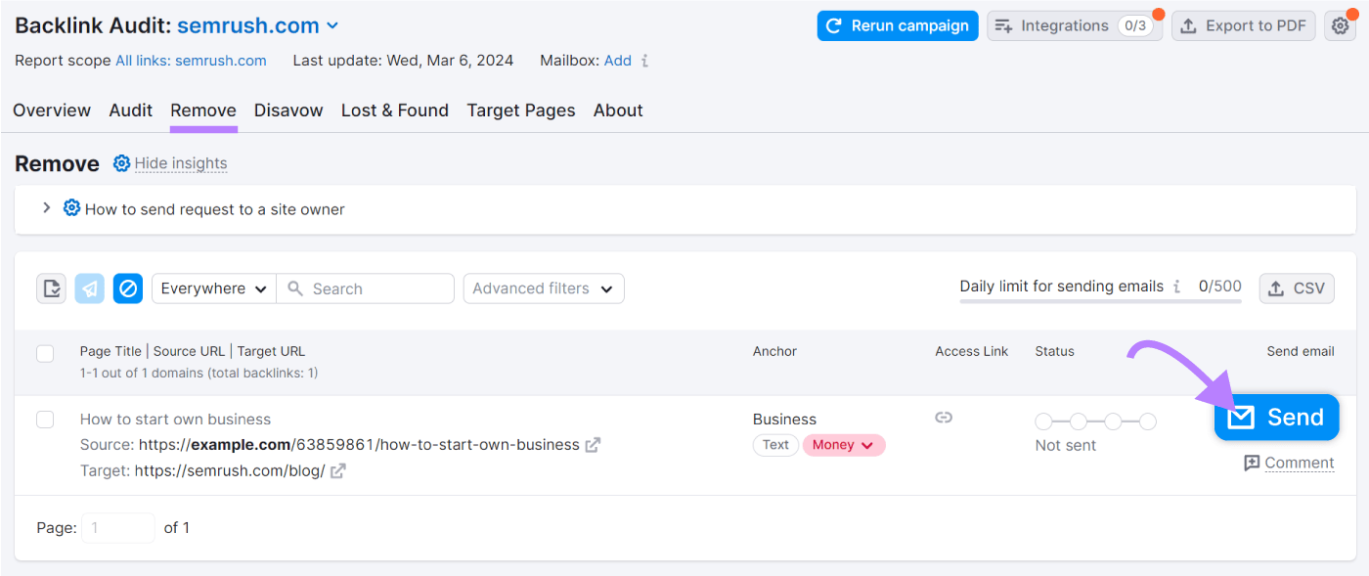Click the CSV export button
This screenshot has width=1369, height=576.
[x=1297, y=288]
